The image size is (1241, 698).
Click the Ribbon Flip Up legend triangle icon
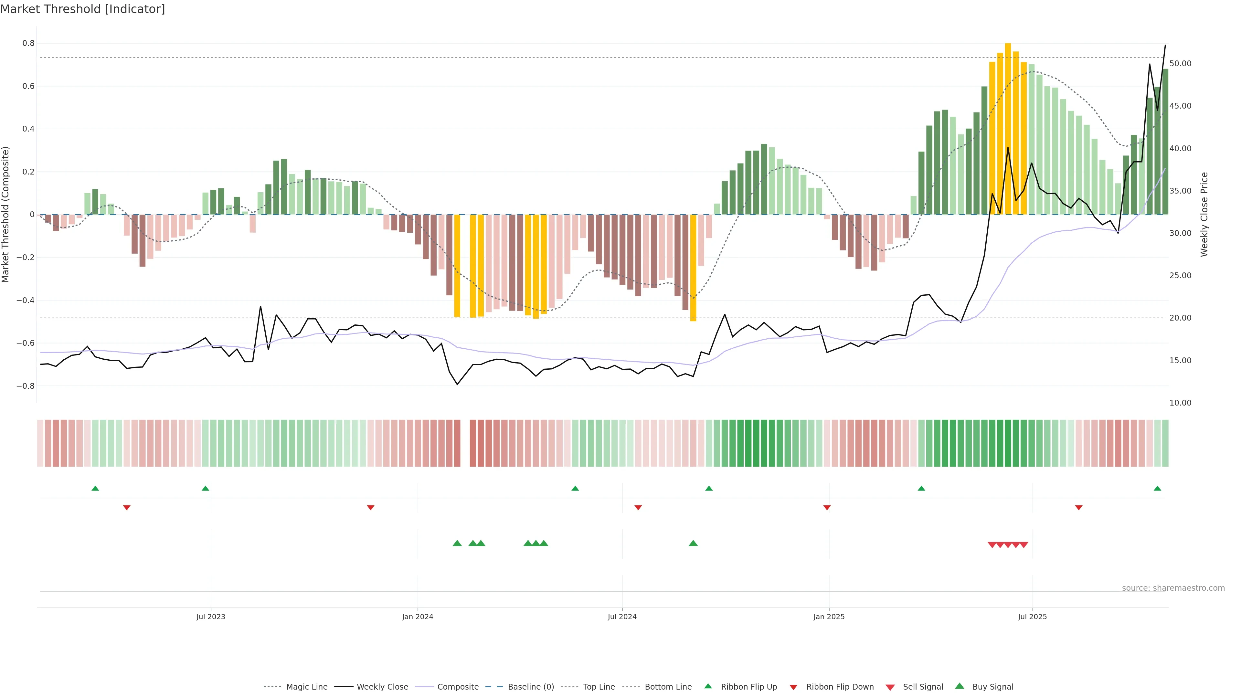(x=708, y=686)
